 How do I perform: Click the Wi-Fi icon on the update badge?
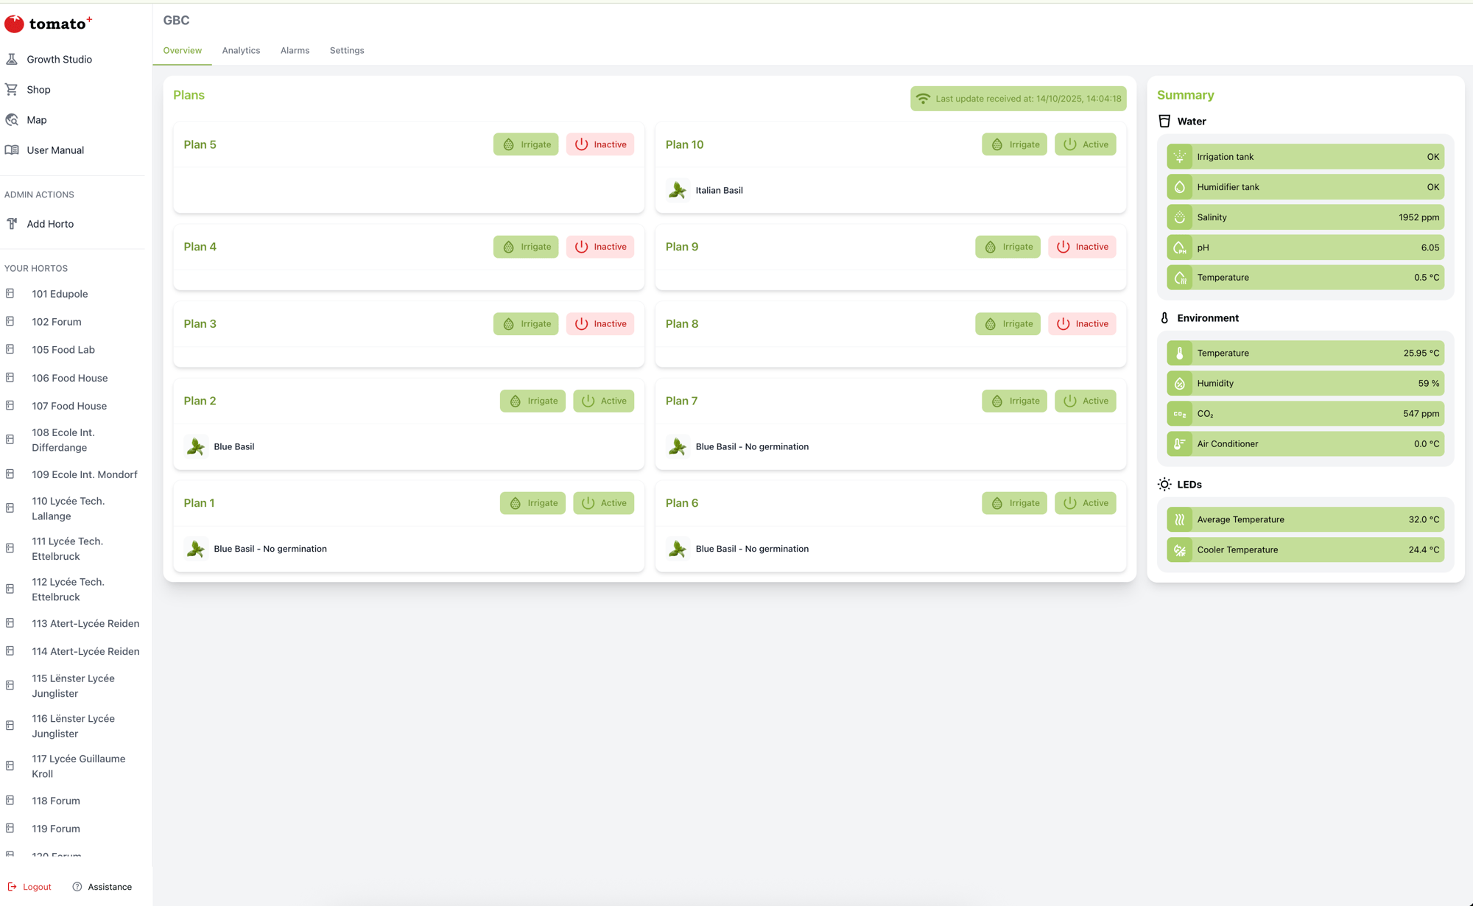click(924, 98)
